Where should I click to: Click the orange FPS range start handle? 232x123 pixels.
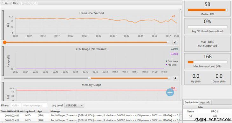click(x=5, y=42)
